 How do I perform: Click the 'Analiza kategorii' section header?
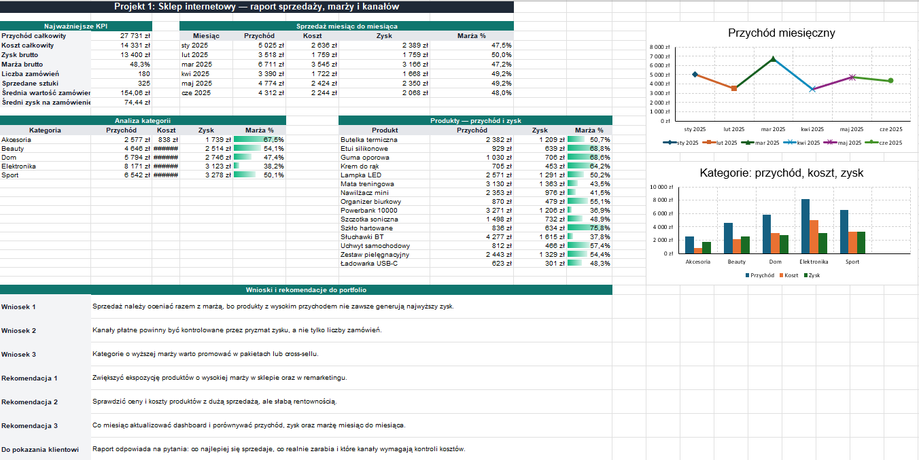click(143, 120)
